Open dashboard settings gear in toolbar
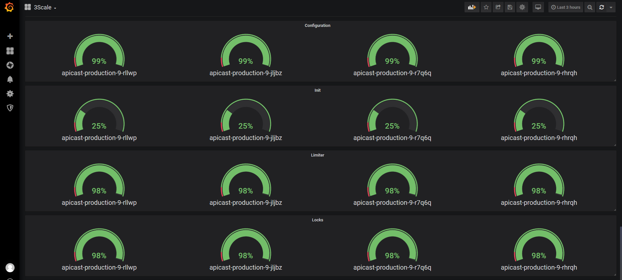Image resolution: width=622 pixels, height=280 pixels. [x=522, y=7]
